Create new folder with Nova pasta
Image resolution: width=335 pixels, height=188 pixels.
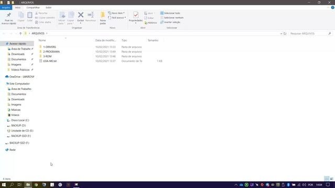click(x=103, y=18)
